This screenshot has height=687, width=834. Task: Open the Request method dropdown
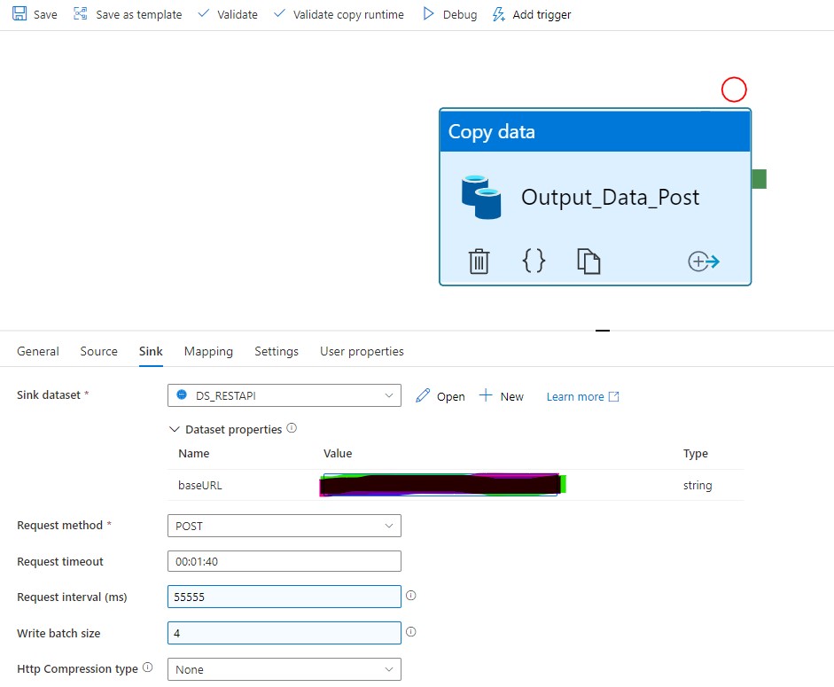[388, 526]
